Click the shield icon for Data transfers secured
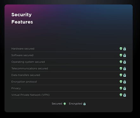The height and width of the screenshot is (118, 140). (x=121, y=75)
